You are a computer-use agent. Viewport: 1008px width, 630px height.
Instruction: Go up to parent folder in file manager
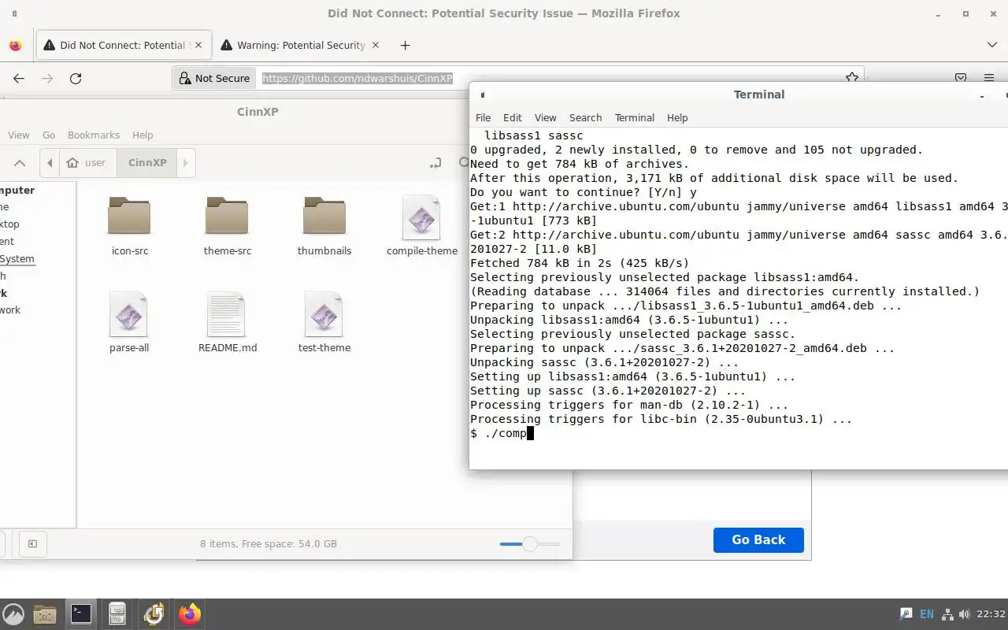(20, 163)
